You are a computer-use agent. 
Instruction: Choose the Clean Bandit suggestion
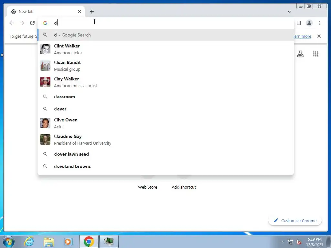(x=166, y=66)
